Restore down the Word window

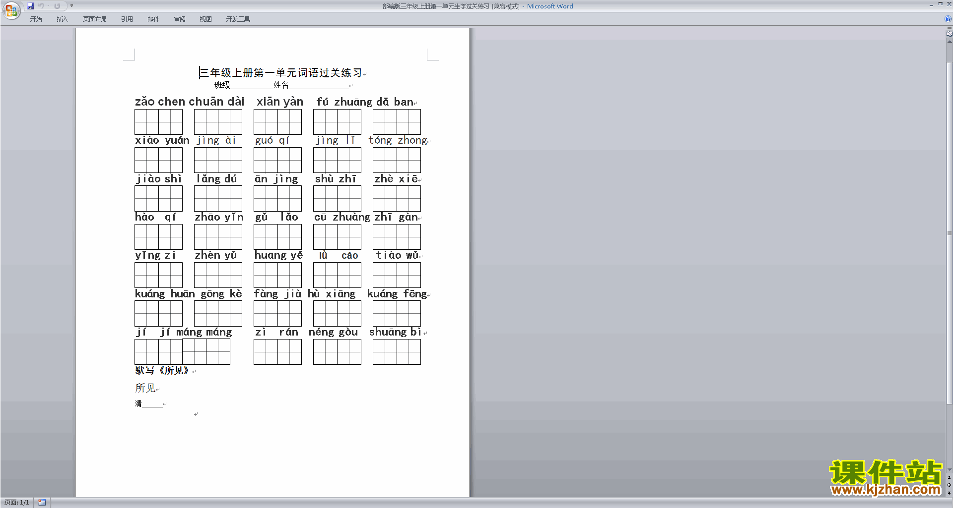pos(940,4)
